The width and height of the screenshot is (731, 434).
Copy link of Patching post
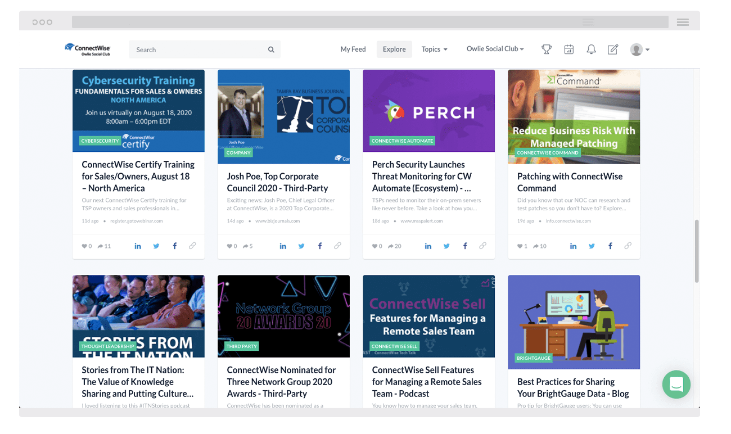[x=628, y=246]
